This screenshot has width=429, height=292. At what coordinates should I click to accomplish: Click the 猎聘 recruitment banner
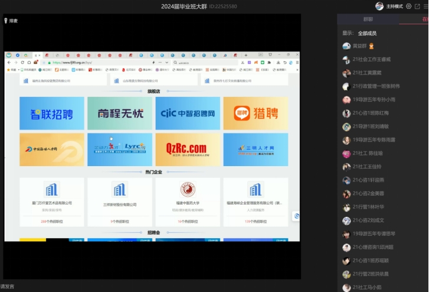pyautogui.click(x=256, y=113)
